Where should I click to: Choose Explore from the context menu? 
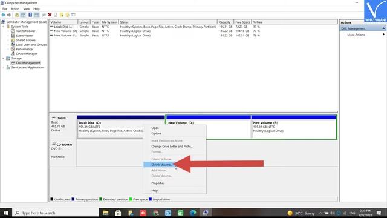point(175,133)
